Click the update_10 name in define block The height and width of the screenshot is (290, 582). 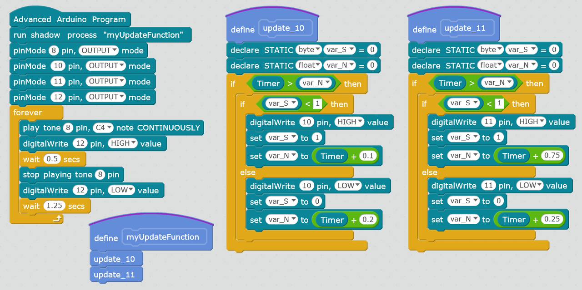coord(285,29)
